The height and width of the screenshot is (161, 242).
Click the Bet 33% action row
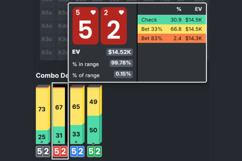pyautogui.click(x=172, y=29)
